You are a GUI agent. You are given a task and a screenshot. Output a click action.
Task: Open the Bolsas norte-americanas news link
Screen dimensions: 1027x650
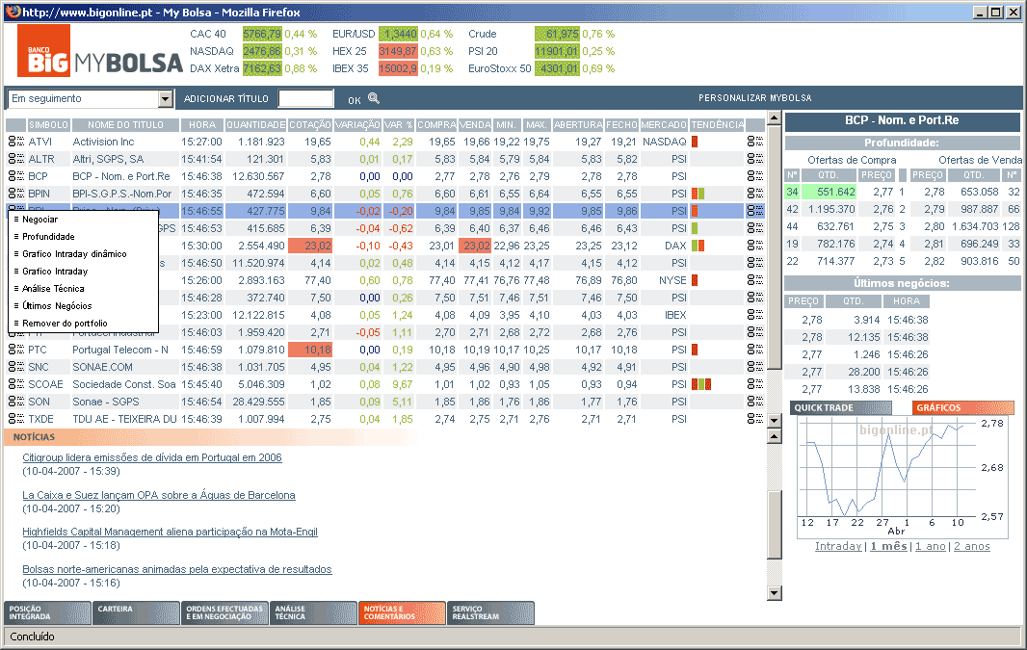(x=177, y=569)
